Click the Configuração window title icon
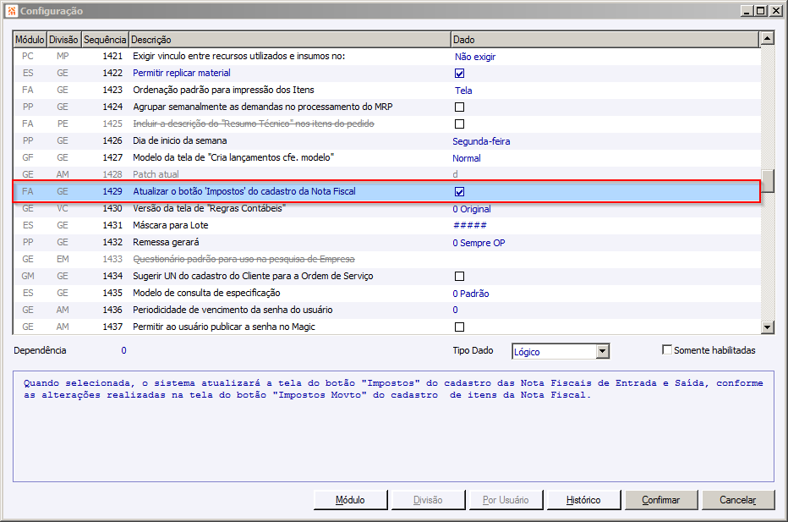The width and height of the screenshot is (788, 522). (12, 10)
